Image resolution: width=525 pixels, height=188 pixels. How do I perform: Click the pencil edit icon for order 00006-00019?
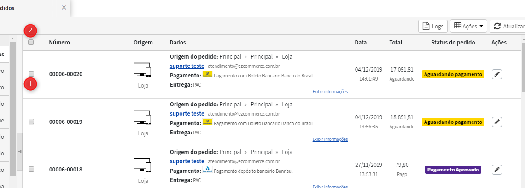(497, 122)
